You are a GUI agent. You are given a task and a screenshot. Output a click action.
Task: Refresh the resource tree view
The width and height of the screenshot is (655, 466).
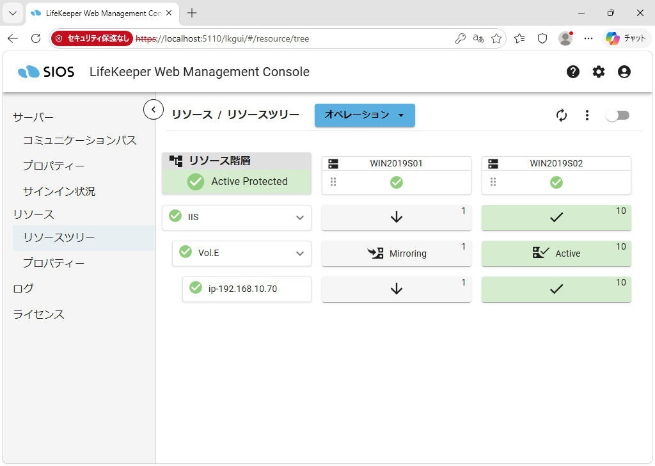[x=562, y=115]
